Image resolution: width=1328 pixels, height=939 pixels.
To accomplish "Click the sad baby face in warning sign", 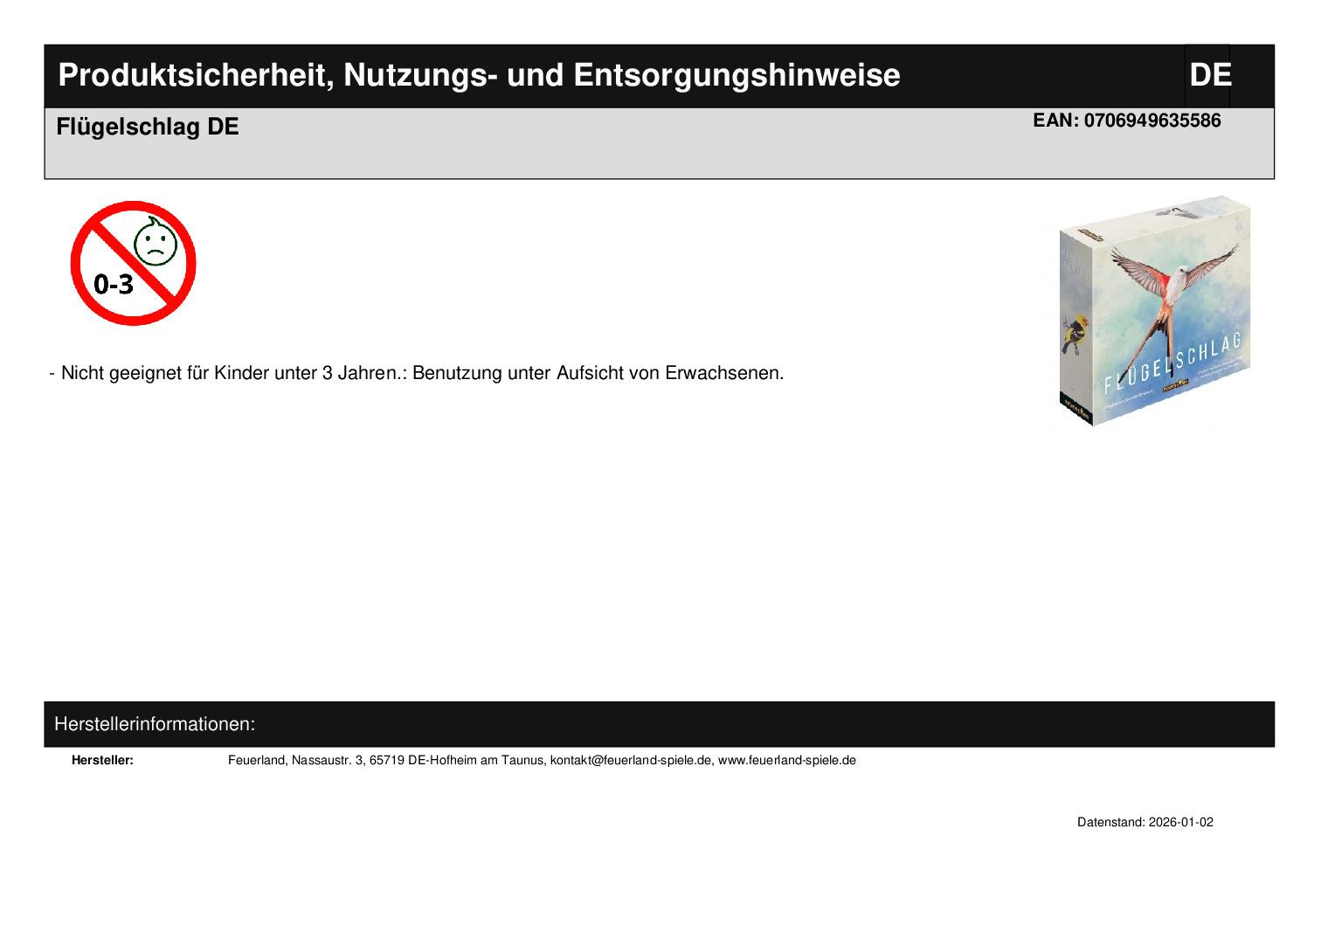I will tap(156, 244).
